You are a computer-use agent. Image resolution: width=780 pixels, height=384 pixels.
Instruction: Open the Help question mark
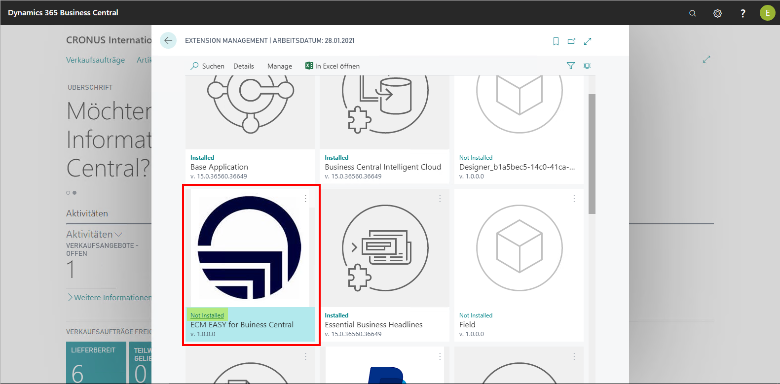tap(743, 13)
